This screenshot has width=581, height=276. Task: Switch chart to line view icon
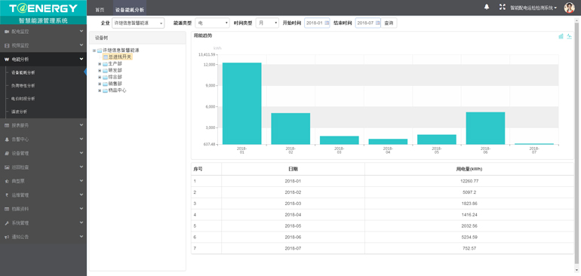point(569,36)
